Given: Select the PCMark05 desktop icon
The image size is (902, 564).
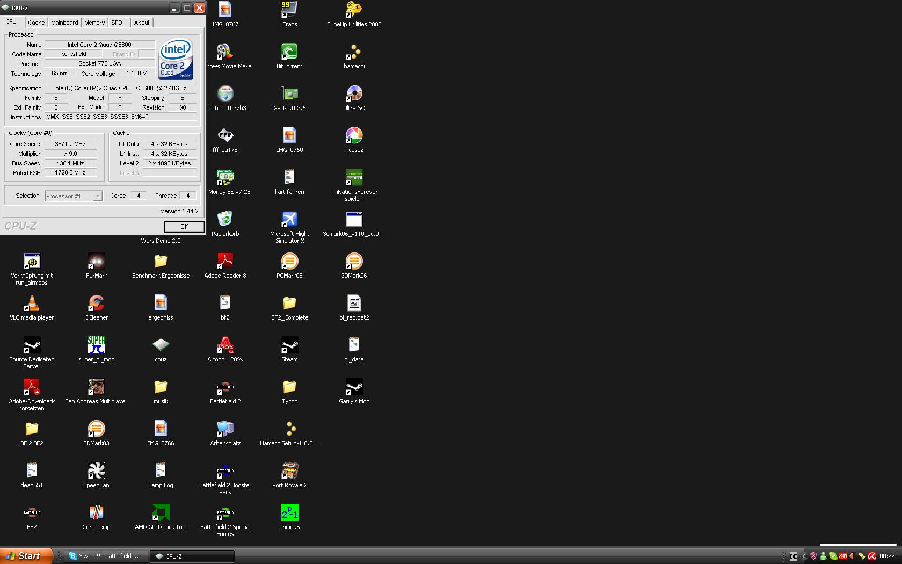Looking at the screenshot, I should click(x=289, y=266).
